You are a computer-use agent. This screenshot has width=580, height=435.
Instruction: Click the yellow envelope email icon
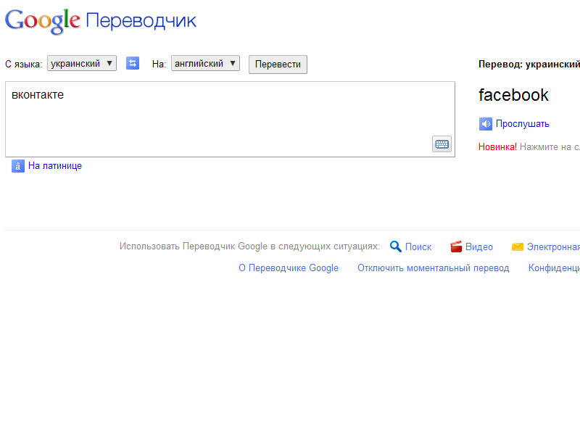(518, 246)
